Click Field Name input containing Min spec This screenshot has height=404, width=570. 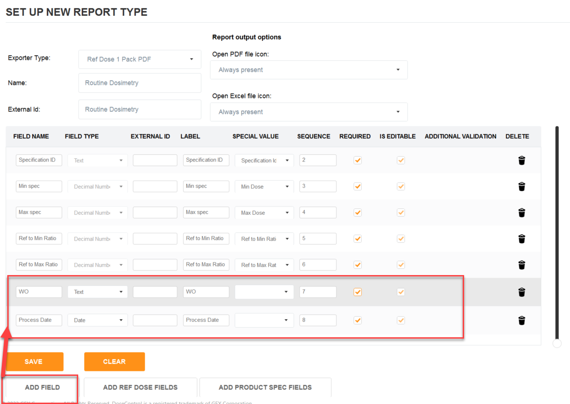pos(39,186)
